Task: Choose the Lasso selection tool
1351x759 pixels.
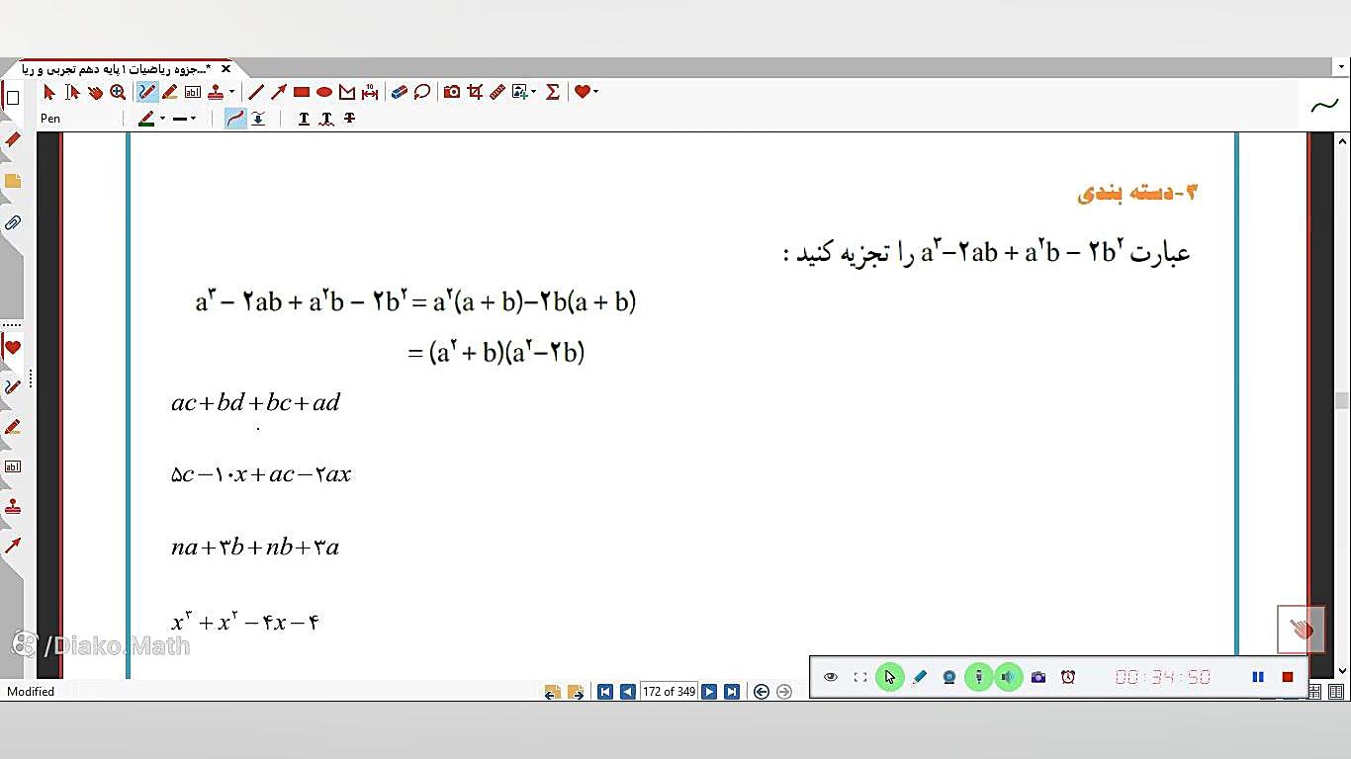Action: (422, 92)
